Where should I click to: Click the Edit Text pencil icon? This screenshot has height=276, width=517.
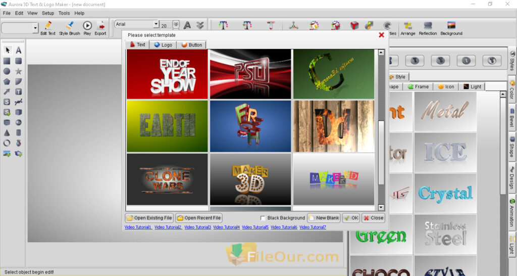(x=48, y=25)
